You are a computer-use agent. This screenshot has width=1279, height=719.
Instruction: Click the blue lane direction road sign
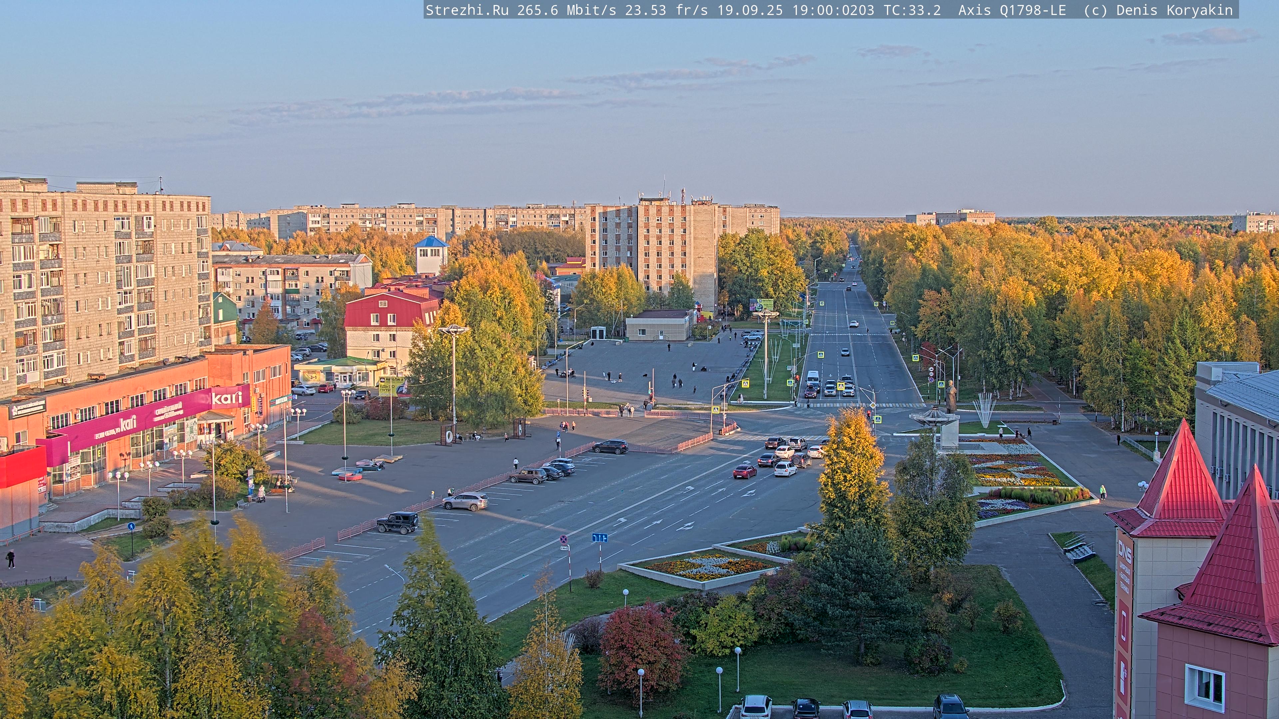pyautogui.click(x=599, y=537)
